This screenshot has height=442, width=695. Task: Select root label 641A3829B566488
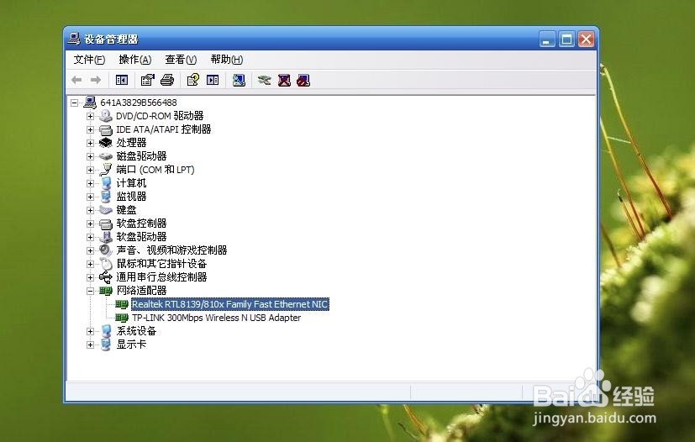(139, 103)
